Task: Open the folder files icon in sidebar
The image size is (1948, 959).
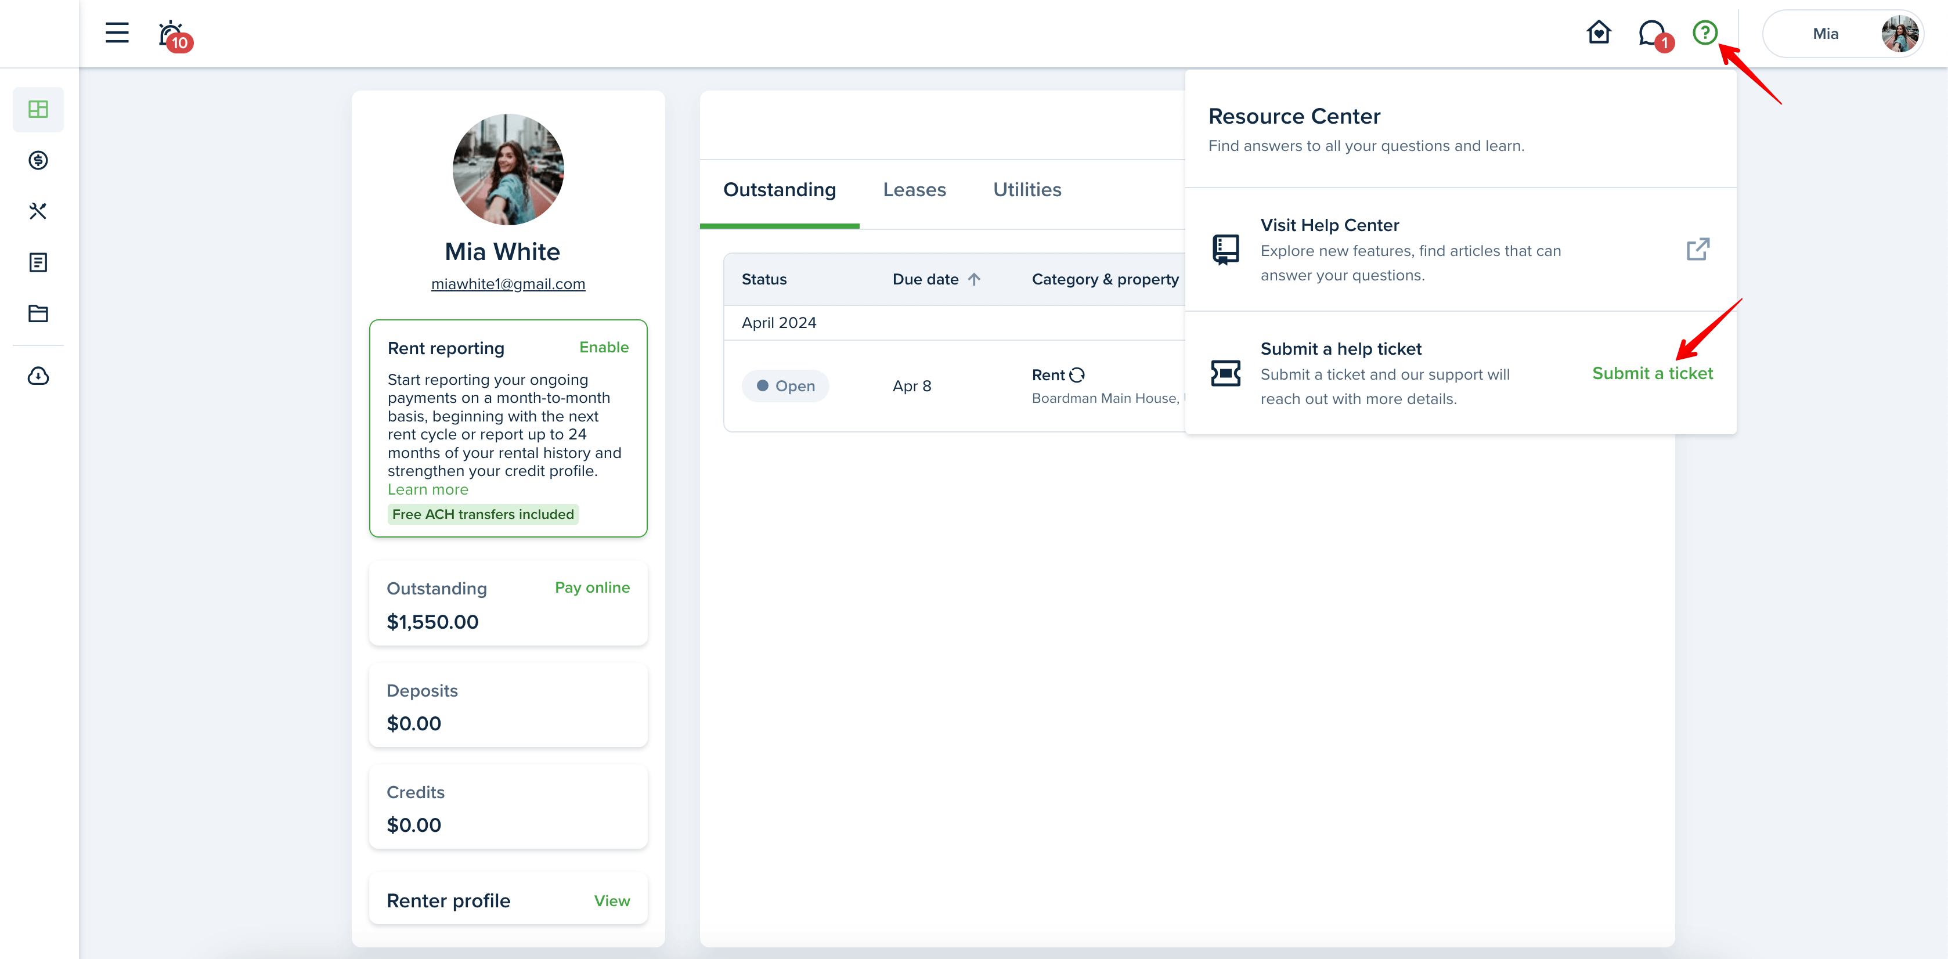Action: (38, 313)
